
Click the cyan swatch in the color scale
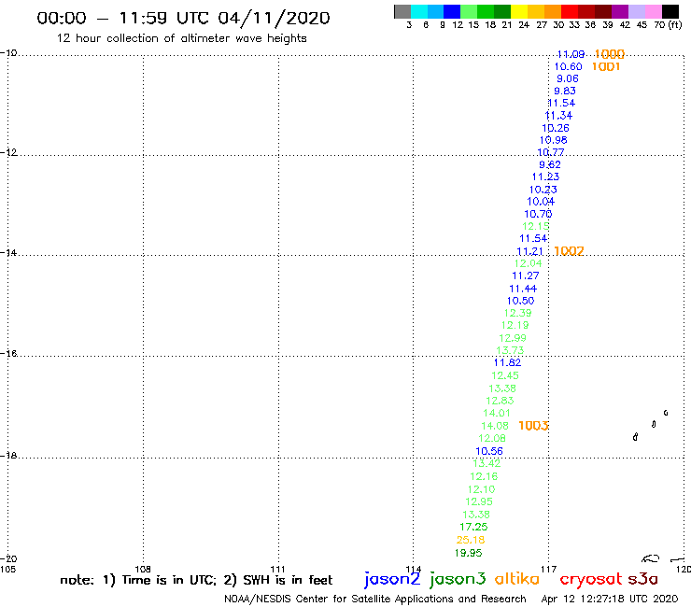[419, 11]
